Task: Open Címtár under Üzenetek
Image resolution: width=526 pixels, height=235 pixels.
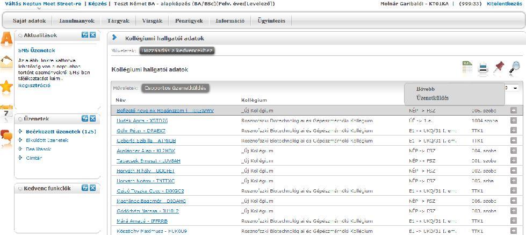Action: pyautogui.click(x=34, y=158)
